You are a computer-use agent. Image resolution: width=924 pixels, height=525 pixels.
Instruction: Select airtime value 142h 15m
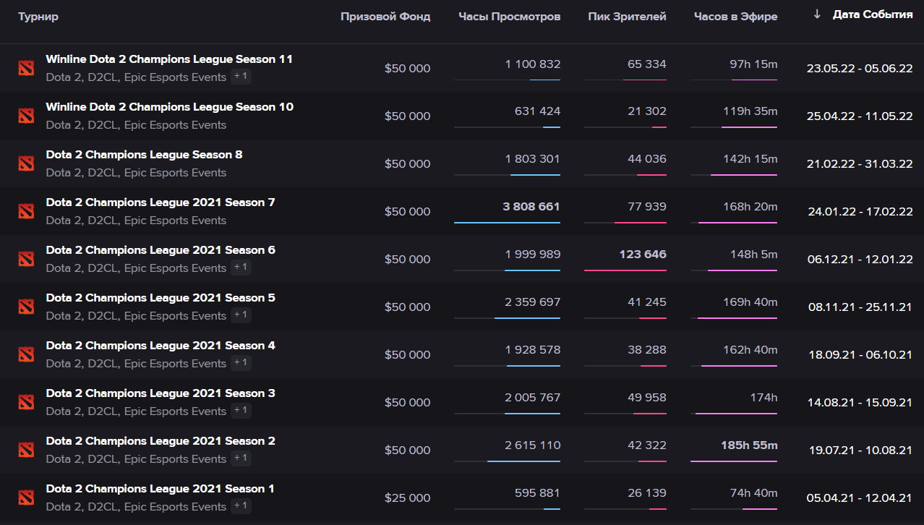coord(750,158)
